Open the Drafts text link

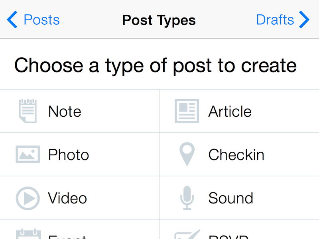275,20
